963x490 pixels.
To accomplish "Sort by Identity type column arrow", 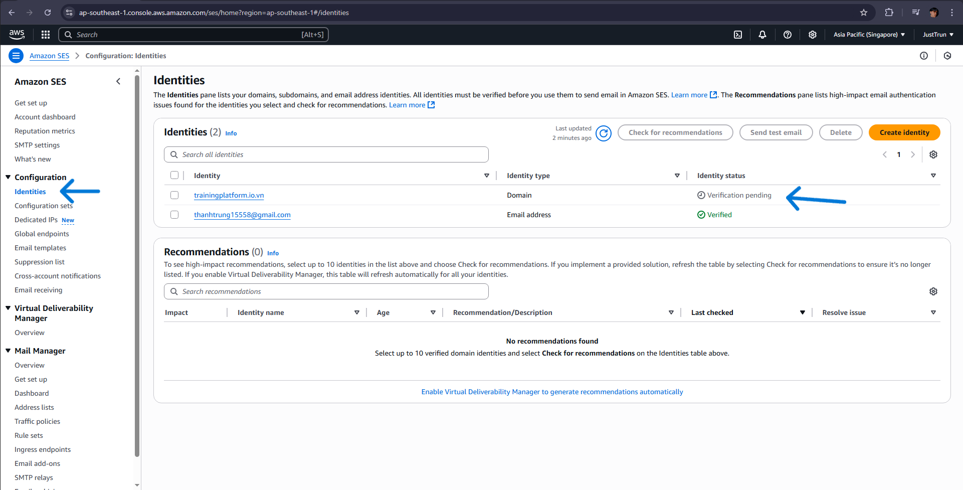I will [x=677, y=176].
